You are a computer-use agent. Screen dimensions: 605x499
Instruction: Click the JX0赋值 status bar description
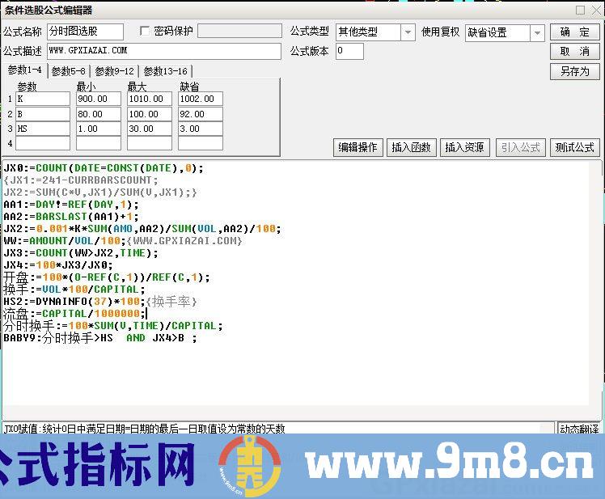(144, 429)
